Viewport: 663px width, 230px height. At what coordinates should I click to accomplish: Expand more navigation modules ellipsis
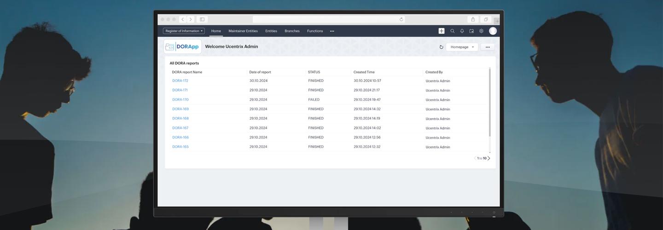[x=332, y=31]
